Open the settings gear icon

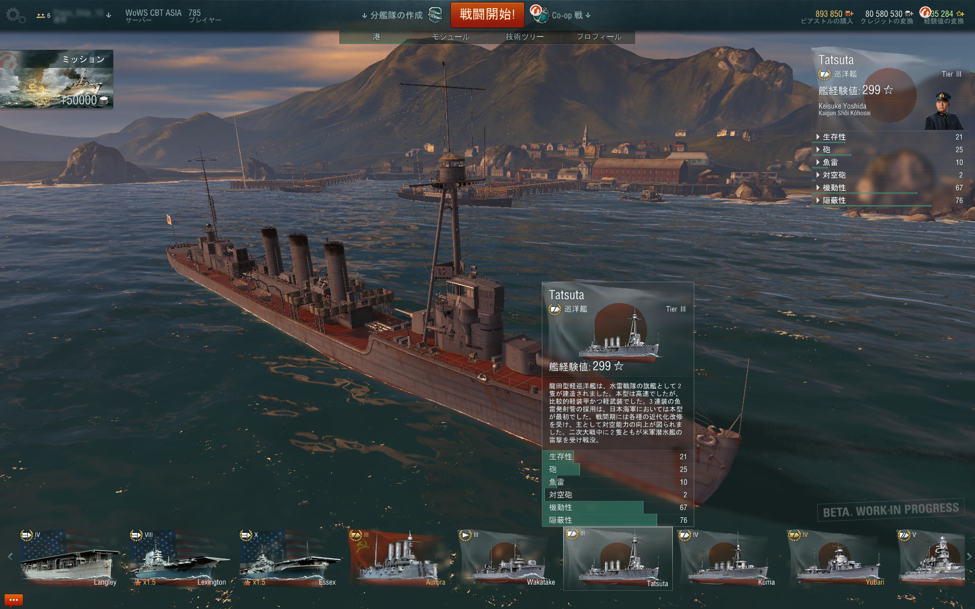[15, 16]
